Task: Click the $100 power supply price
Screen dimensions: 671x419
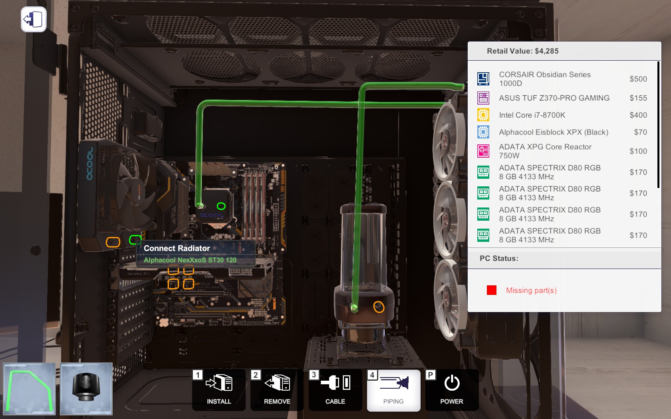Action: click(x=638, y=151)
